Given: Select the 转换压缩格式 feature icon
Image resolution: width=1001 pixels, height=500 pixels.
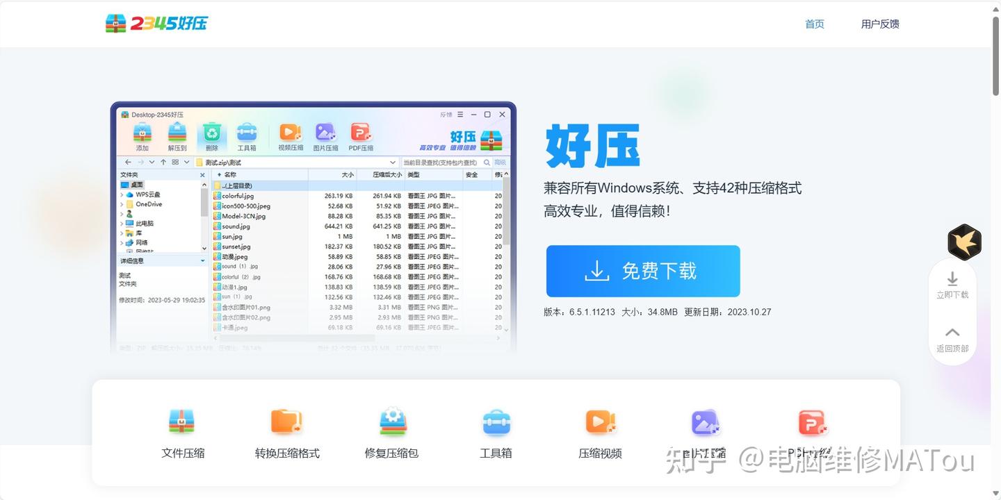Looking at the screenshot, I should coord(286,422).
